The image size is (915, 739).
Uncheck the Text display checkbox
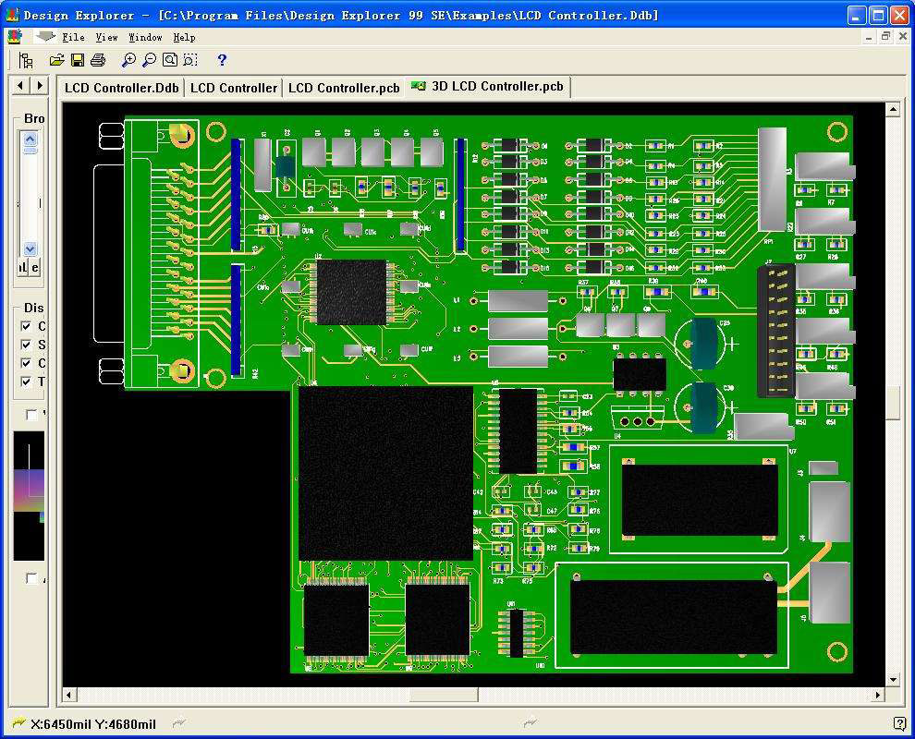point(26,382)
